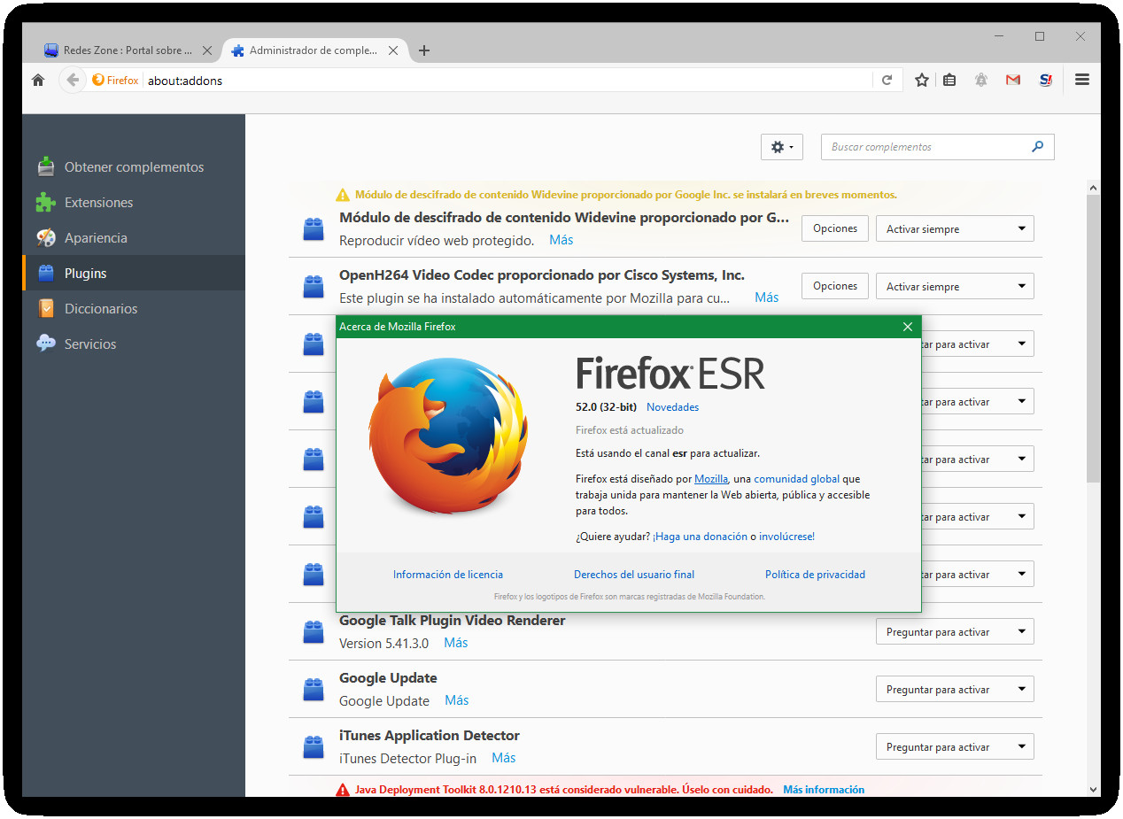
Task: Open Política de privacidad link
Action: pyautogui.click(x=815, y=575)
